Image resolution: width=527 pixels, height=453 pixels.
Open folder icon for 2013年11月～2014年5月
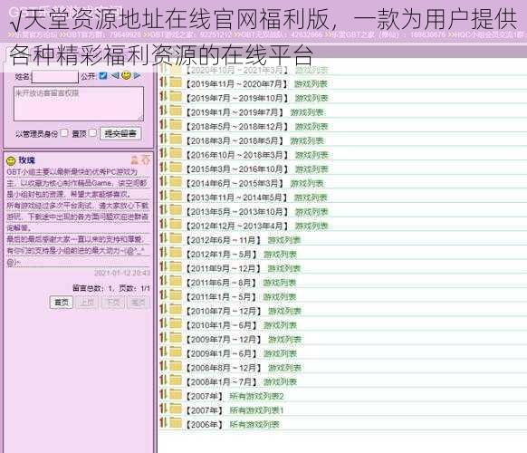pos(176,196)
